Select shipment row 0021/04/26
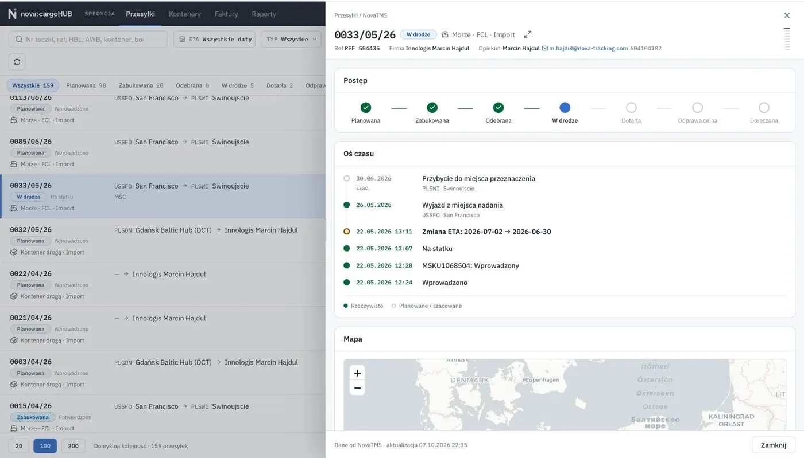This screenshot has height=458, width=804. (x=163, y=329)
